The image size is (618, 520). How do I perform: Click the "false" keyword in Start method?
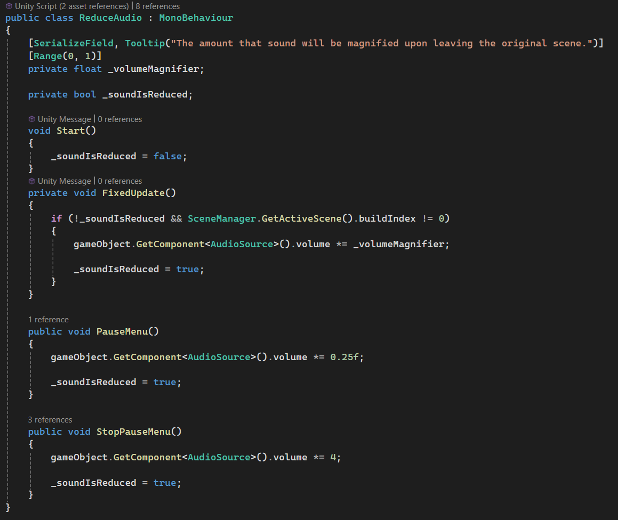[167, 156]
